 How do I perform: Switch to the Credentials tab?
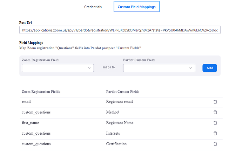click(x=93, y=7)
